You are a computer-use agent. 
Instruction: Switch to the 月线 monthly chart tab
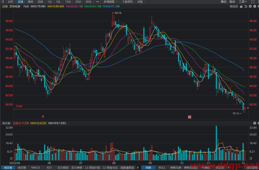(x=40, y=2)
